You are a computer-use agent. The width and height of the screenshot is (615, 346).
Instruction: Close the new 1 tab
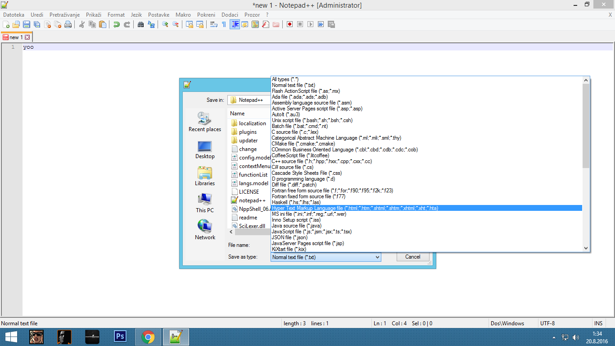pos(27,37)
